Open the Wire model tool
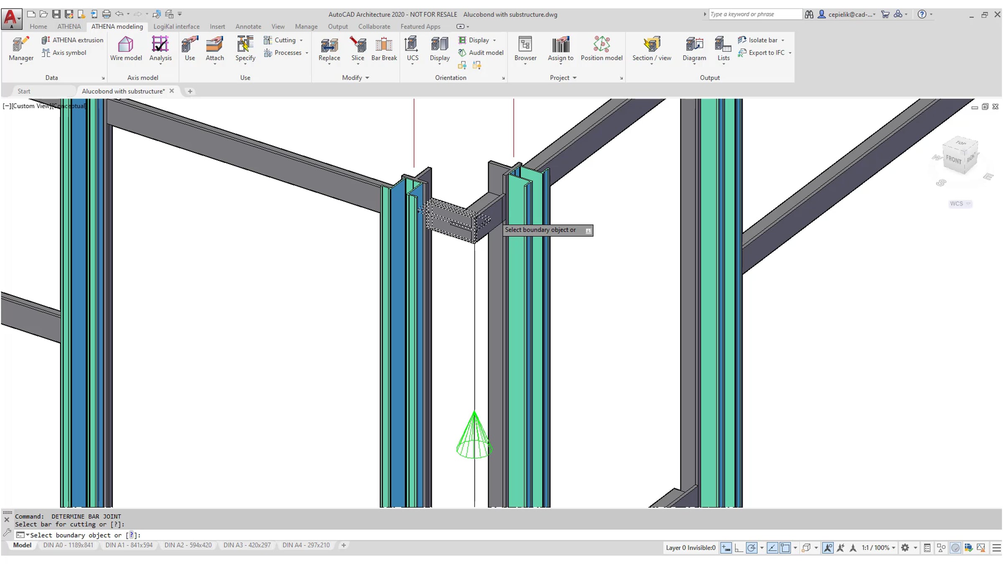 [126, 48]
